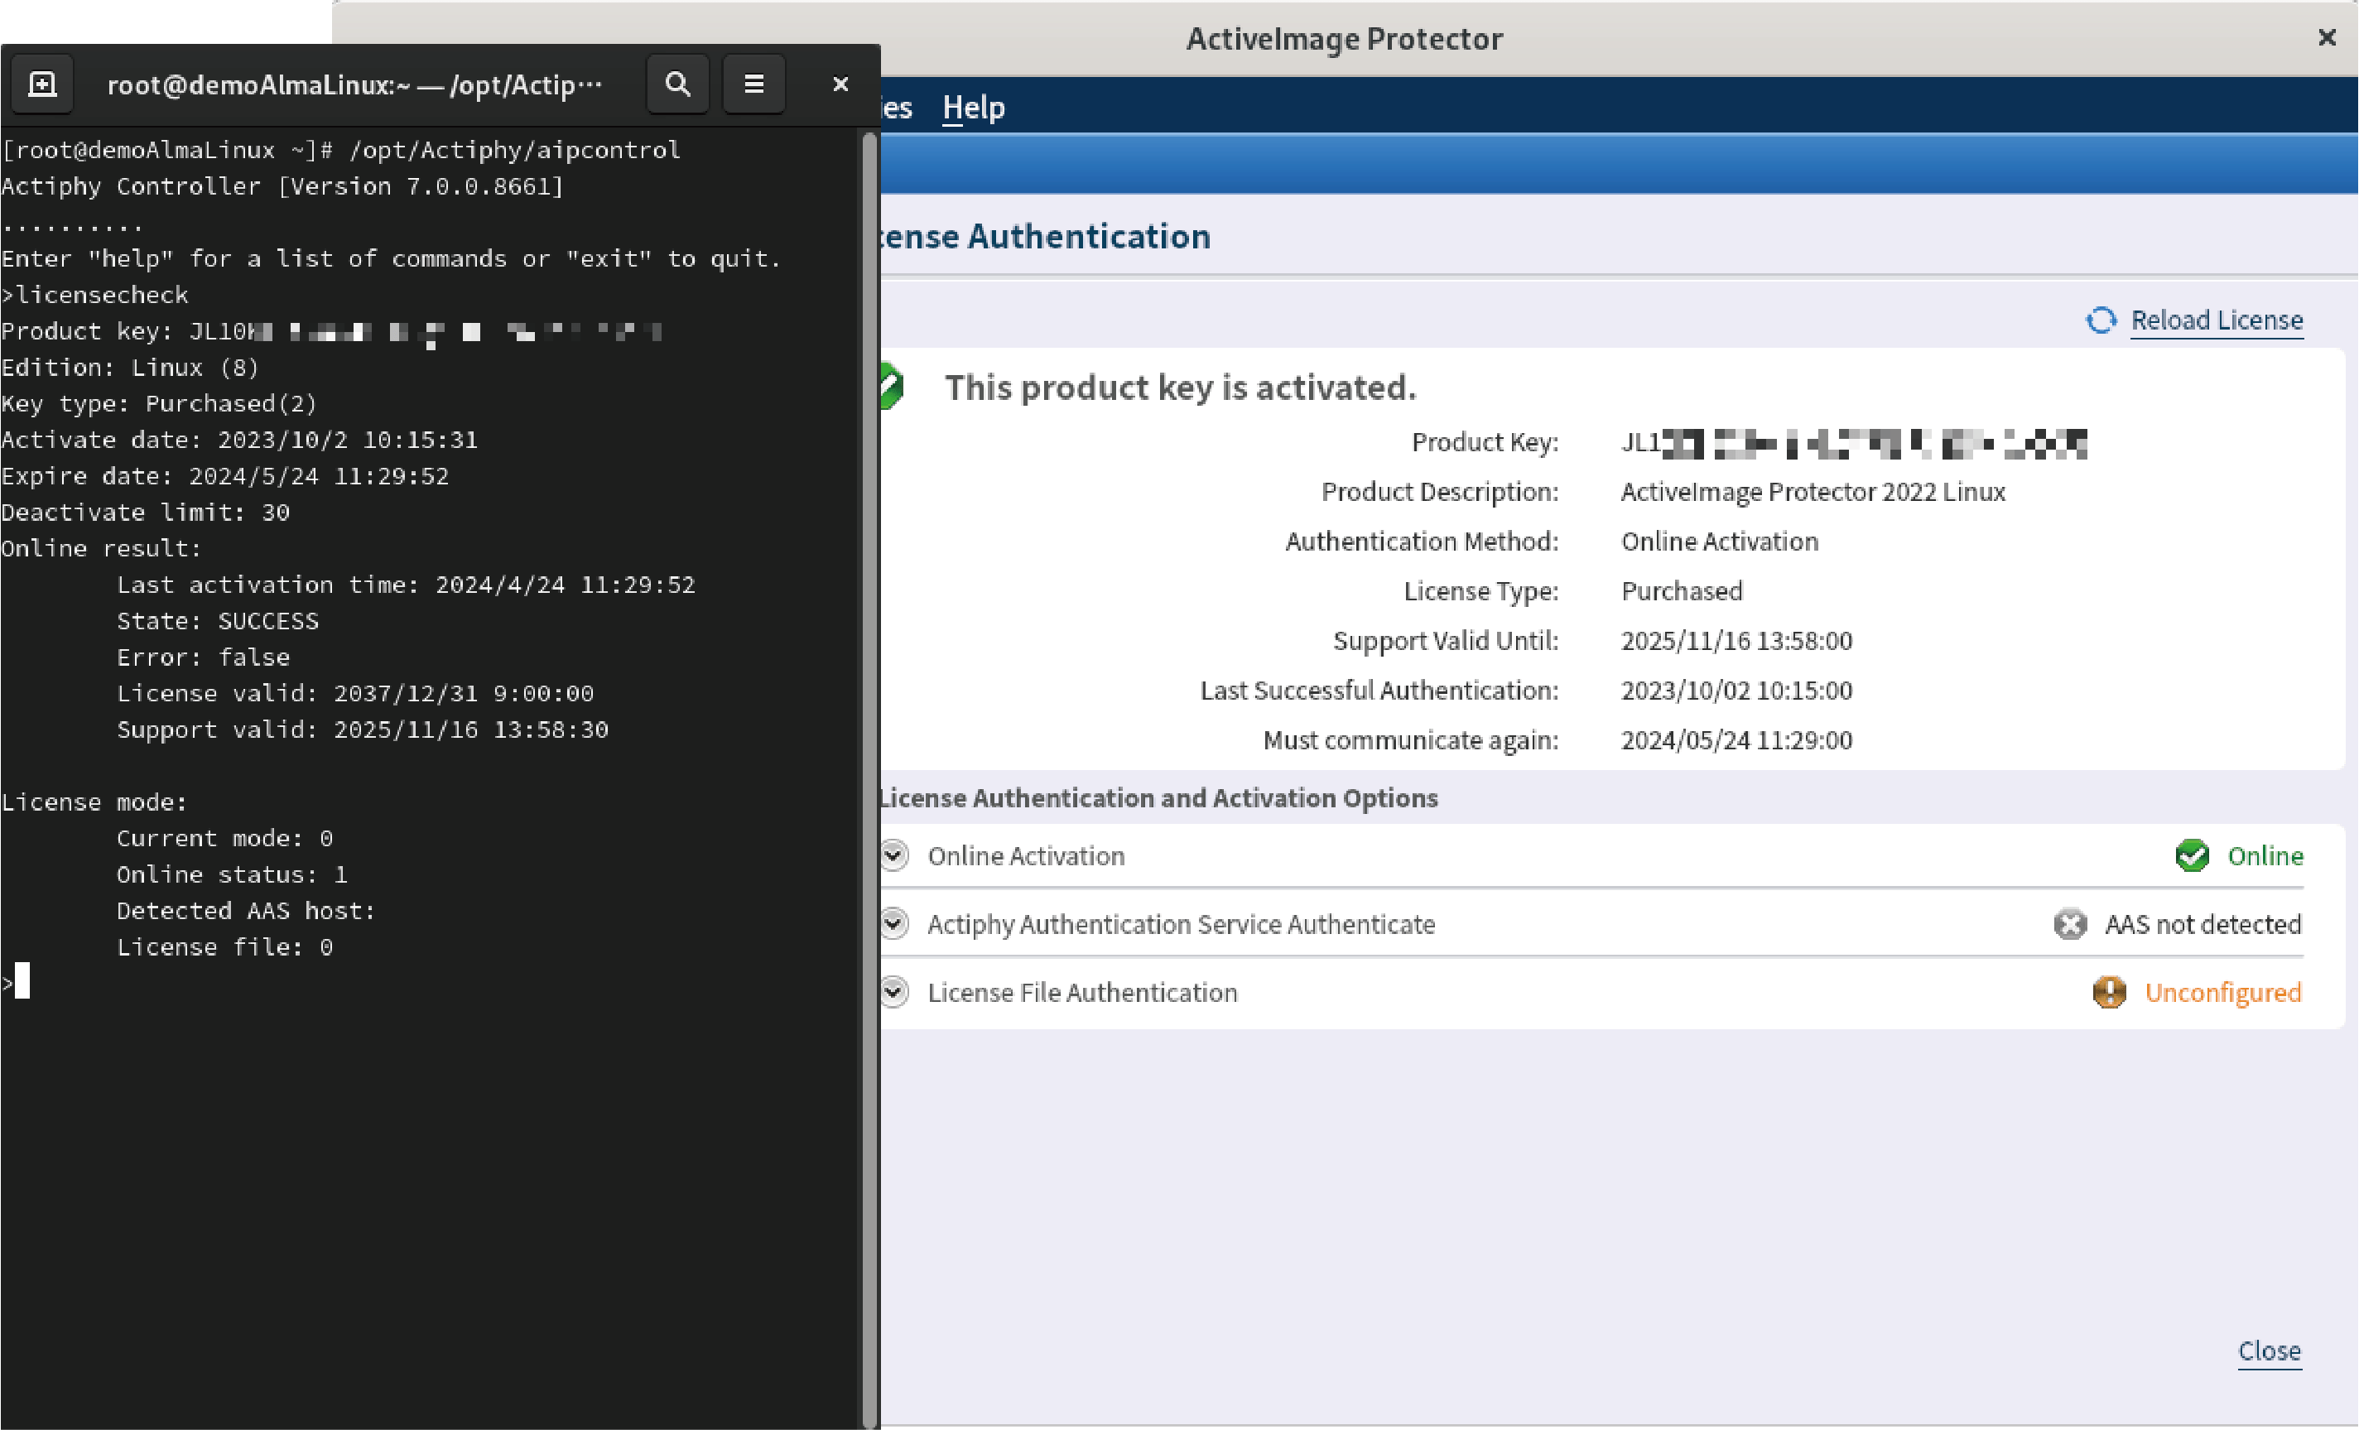
Task: Close the terminal window
Action: point(840,84)
